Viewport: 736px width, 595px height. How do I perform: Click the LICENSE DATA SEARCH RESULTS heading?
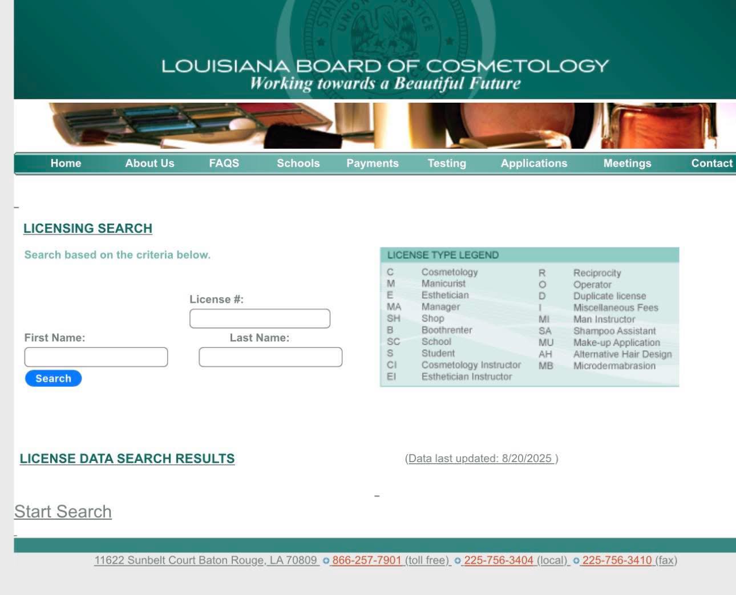(127, 459)
